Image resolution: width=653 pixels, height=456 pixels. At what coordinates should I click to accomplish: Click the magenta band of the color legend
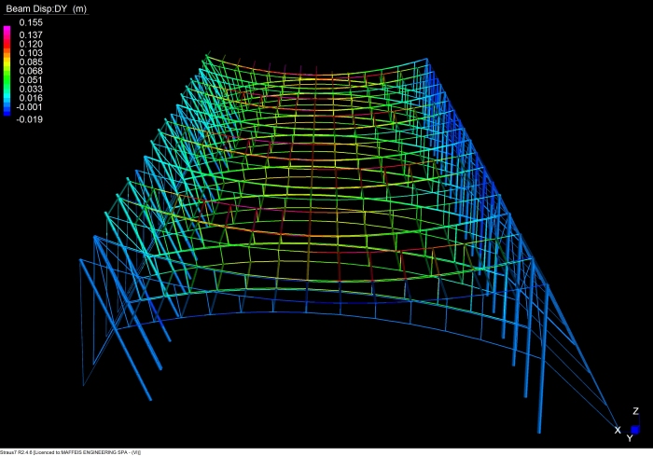point(7,32)
